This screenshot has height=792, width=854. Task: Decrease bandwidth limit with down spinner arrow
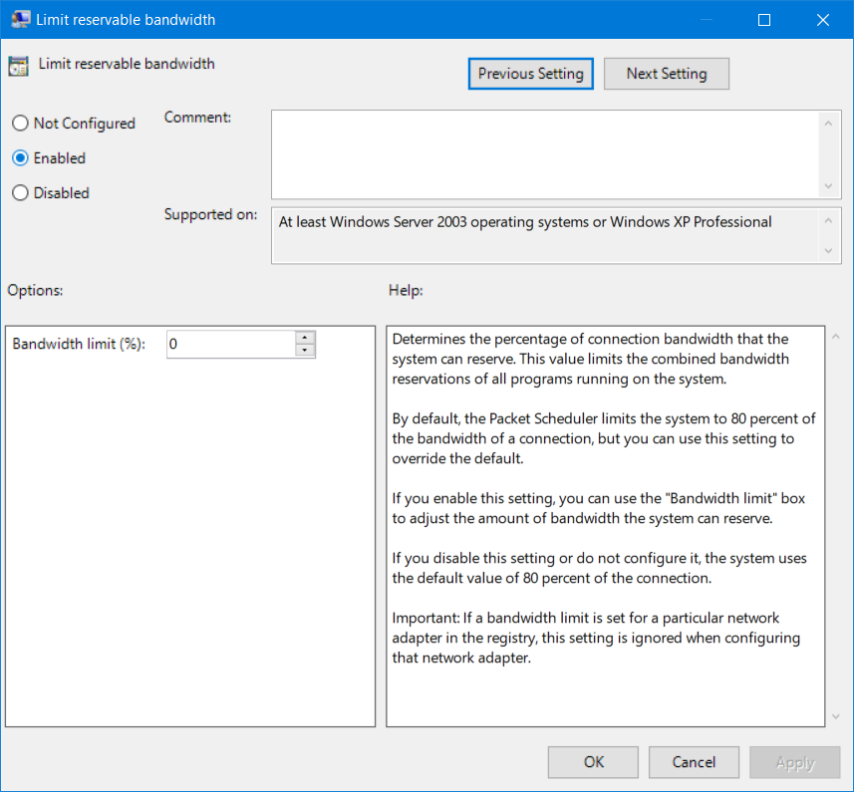[x=305, y=351]
